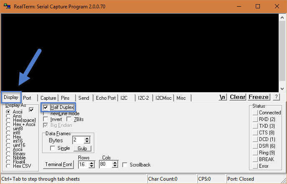Click the Rows value field
This screenshot has height=184, width=287.
click(x=84, y=164)
